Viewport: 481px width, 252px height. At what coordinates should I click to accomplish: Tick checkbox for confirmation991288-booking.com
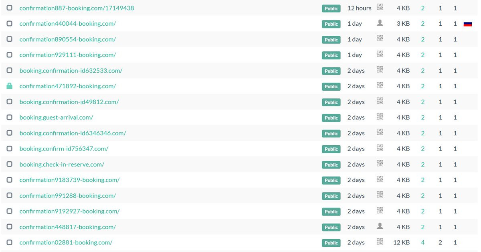point(10,195)
